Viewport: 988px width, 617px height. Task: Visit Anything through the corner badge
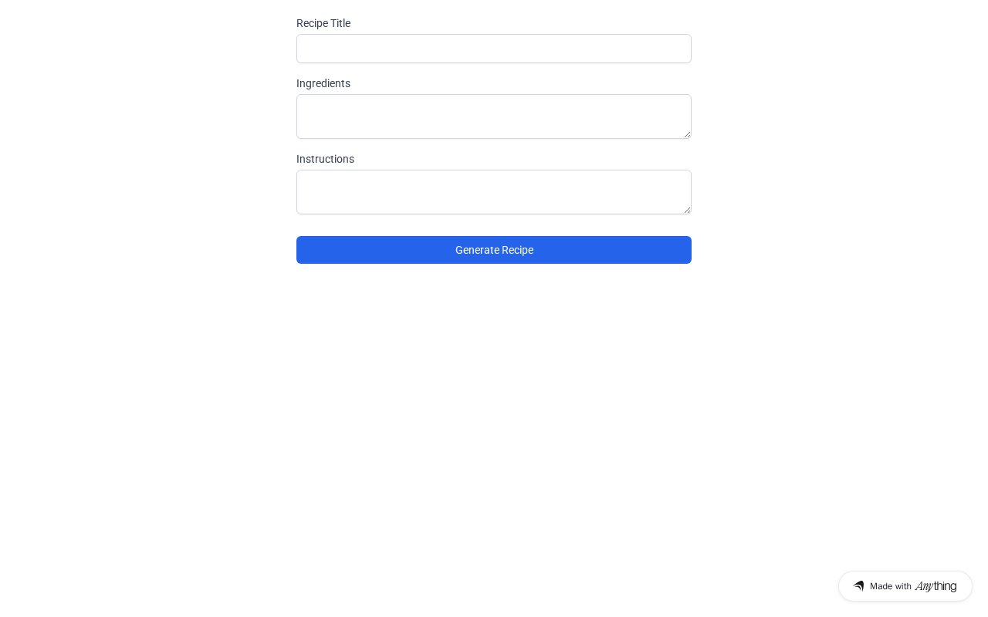click(905, 586)
